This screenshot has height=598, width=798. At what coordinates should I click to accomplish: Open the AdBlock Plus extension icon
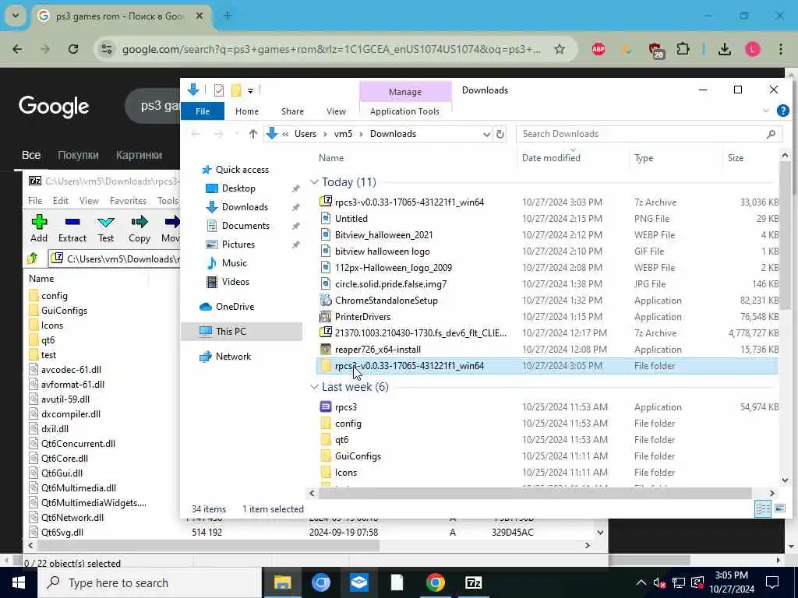click(x=598, y=49)
